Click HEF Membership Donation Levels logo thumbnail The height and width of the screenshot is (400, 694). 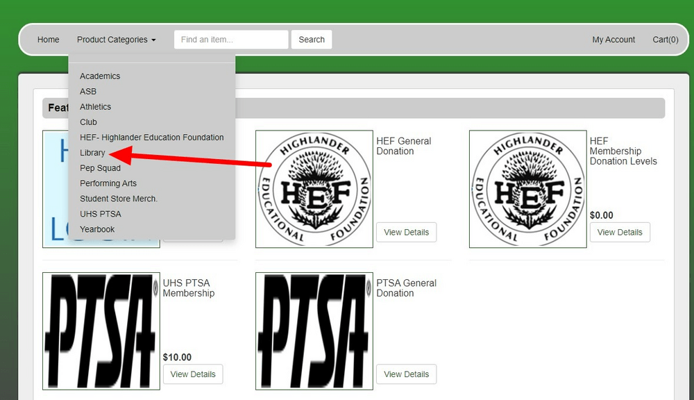(528, 189)
